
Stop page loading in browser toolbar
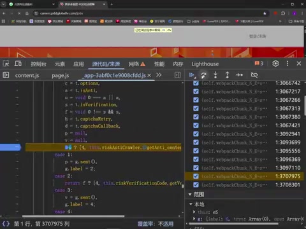coord(19,13)
